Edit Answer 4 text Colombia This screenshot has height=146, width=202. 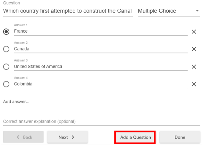click(97, 84)
